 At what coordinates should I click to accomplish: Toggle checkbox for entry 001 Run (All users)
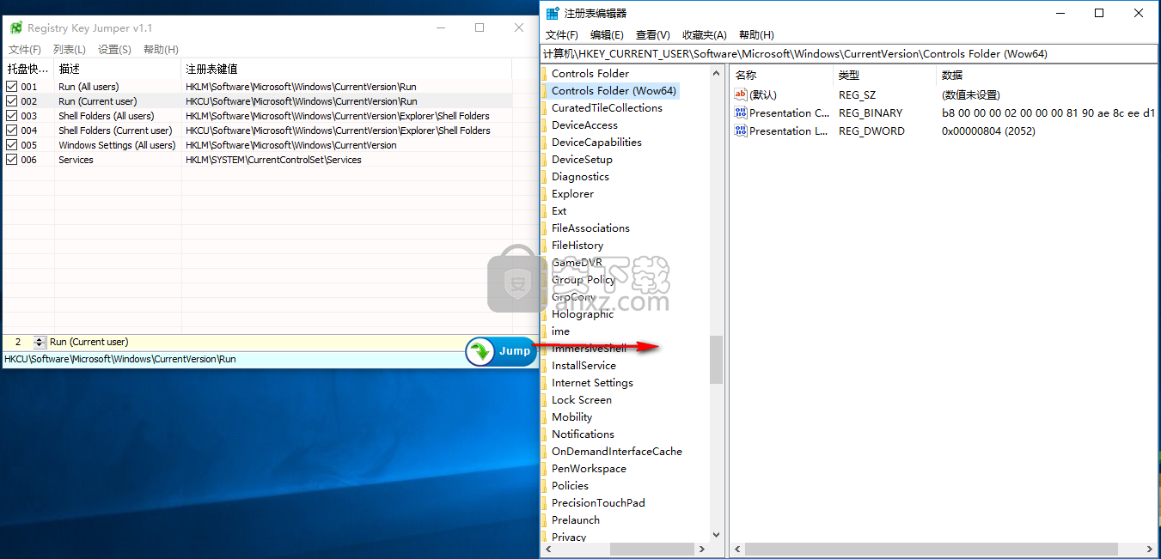click(11, 87)
